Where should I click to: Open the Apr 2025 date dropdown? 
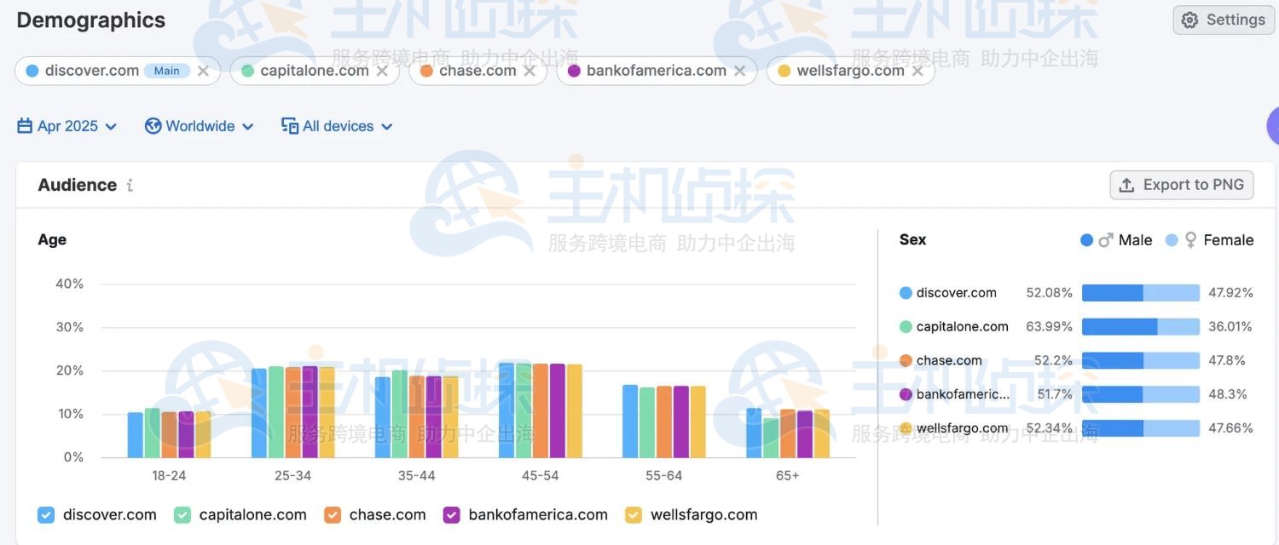click(x=67, y=125)
